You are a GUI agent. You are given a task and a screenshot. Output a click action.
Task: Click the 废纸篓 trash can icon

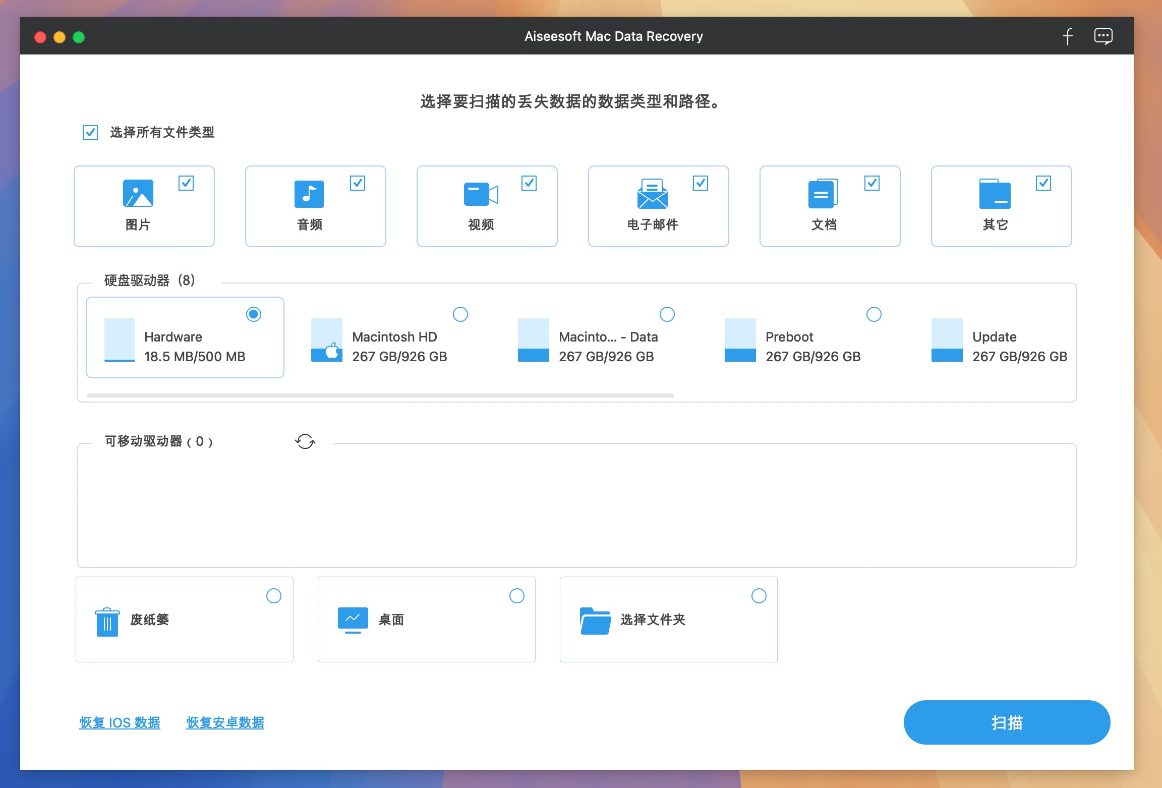[x=107, y=622]
